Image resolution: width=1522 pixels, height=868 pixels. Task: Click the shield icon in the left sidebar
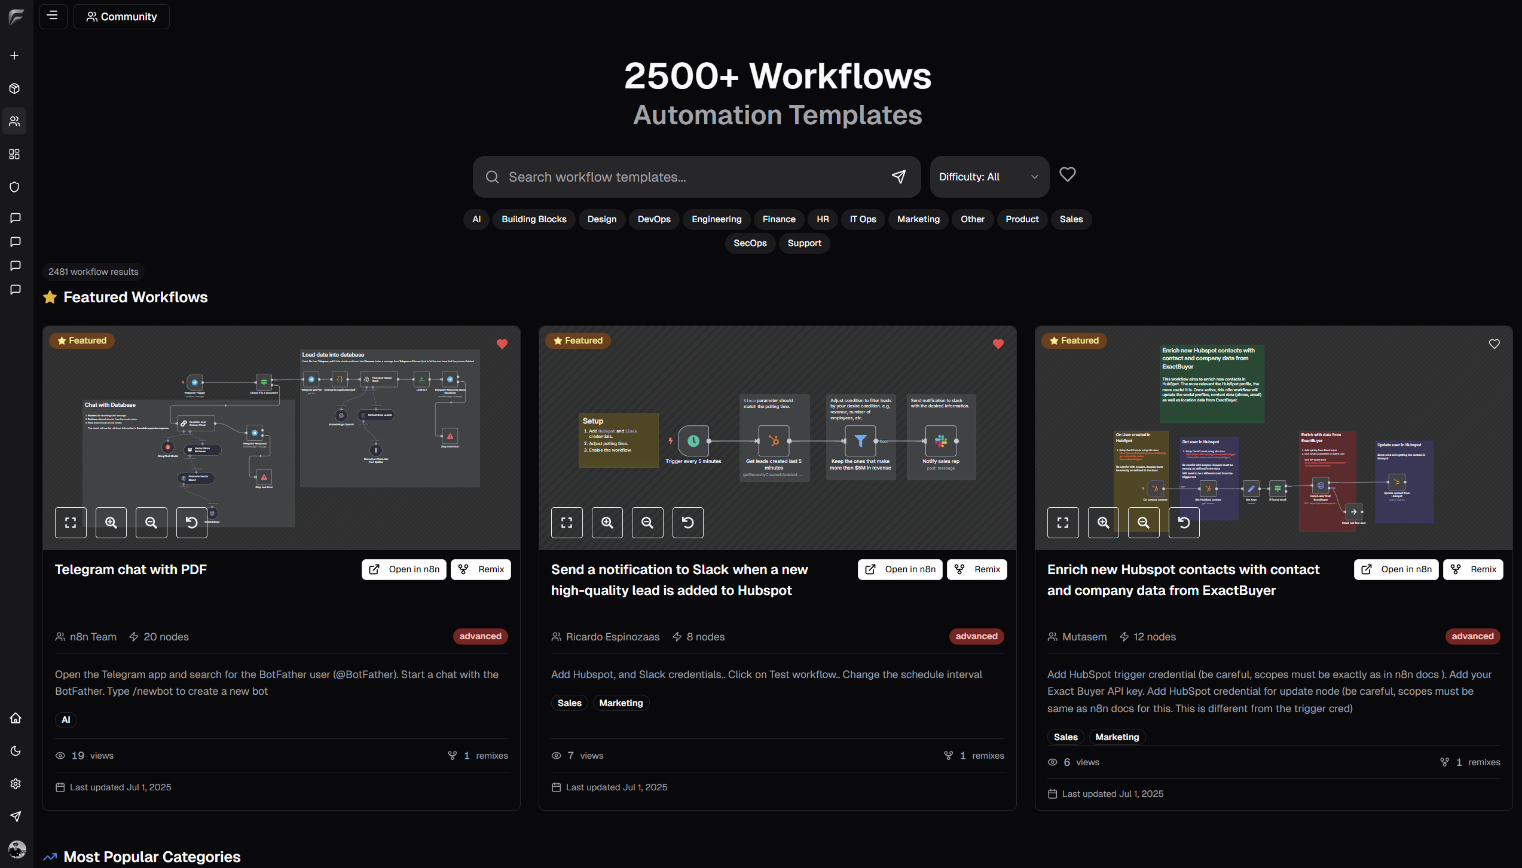(15, 187)
